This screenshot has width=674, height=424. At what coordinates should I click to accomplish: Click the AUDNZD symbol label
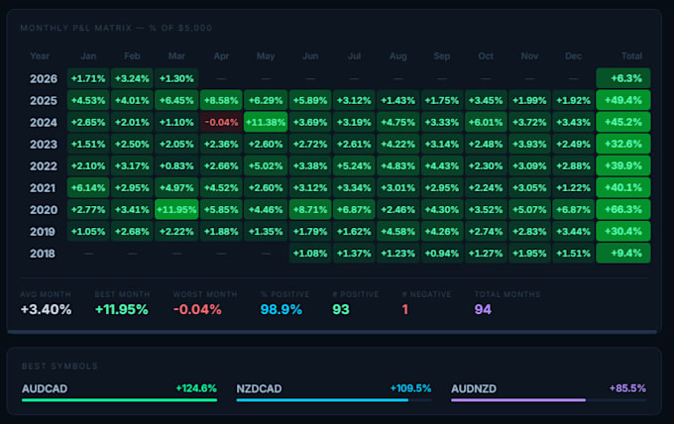tap(474, 388)
